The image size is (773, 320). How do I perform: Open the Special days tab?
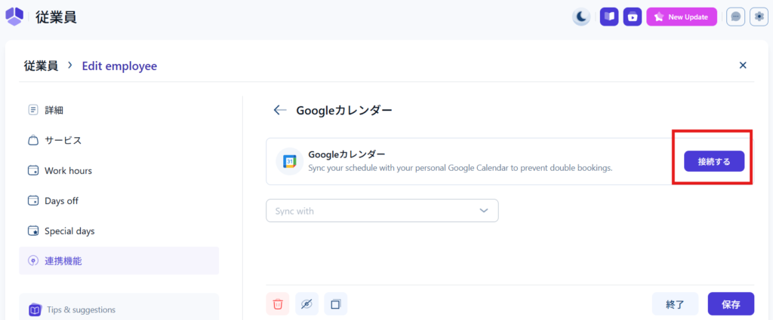(x=69, y=231)
